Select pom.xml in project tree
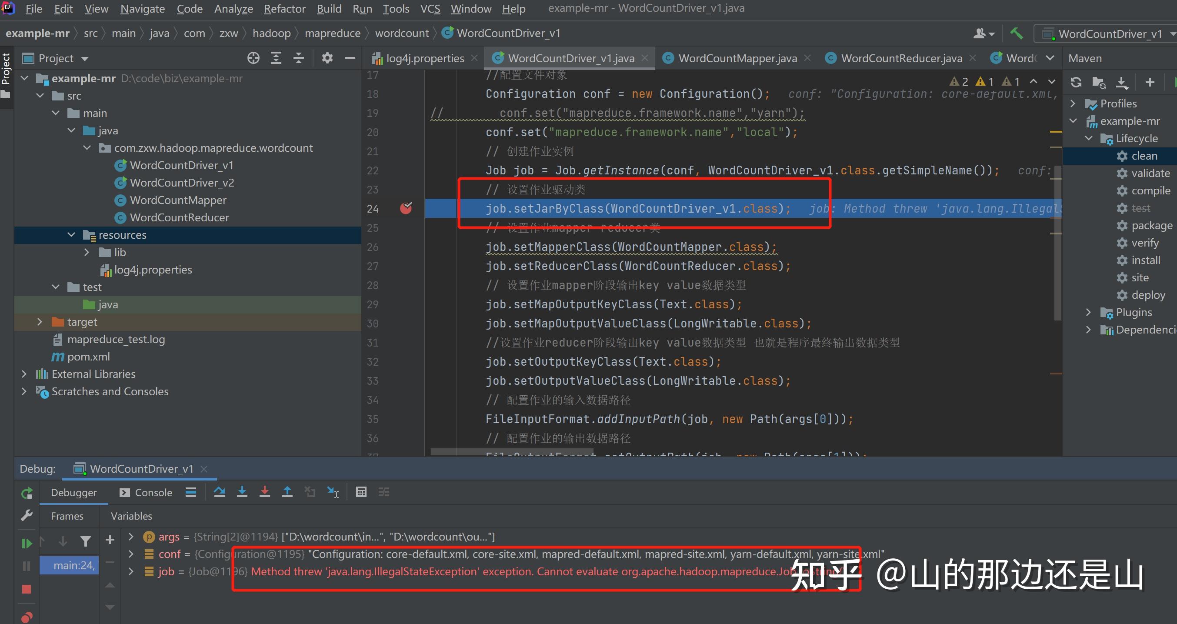Screen dimensions: 1177x624 point(88,357)
